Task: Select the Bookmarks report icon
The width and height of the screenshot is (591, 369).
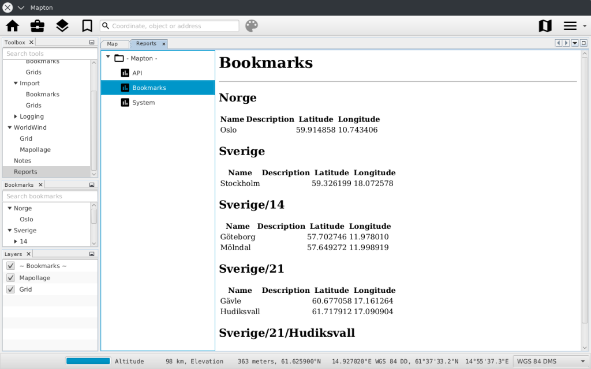Action: 125,88
